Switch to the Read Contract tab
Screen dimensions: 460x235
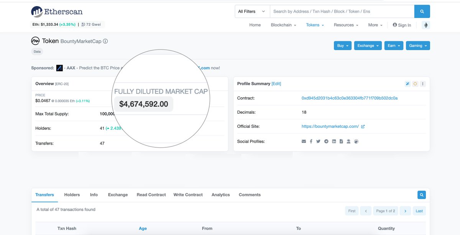coord(151,195)
